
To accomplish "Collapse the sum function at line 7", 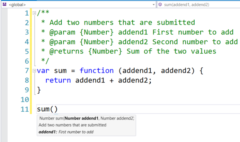I will (x=34, y=71).
